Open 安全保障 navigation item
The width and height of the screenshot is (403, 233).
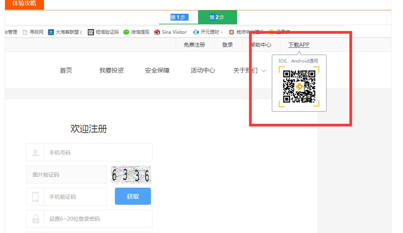coord(157,70)
